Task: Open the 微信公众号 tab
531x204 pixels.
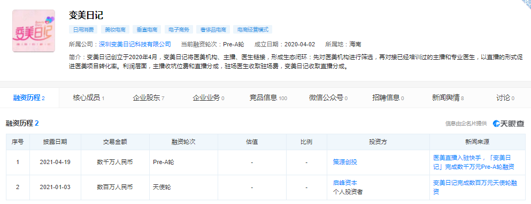Action: tap(328, 98)
